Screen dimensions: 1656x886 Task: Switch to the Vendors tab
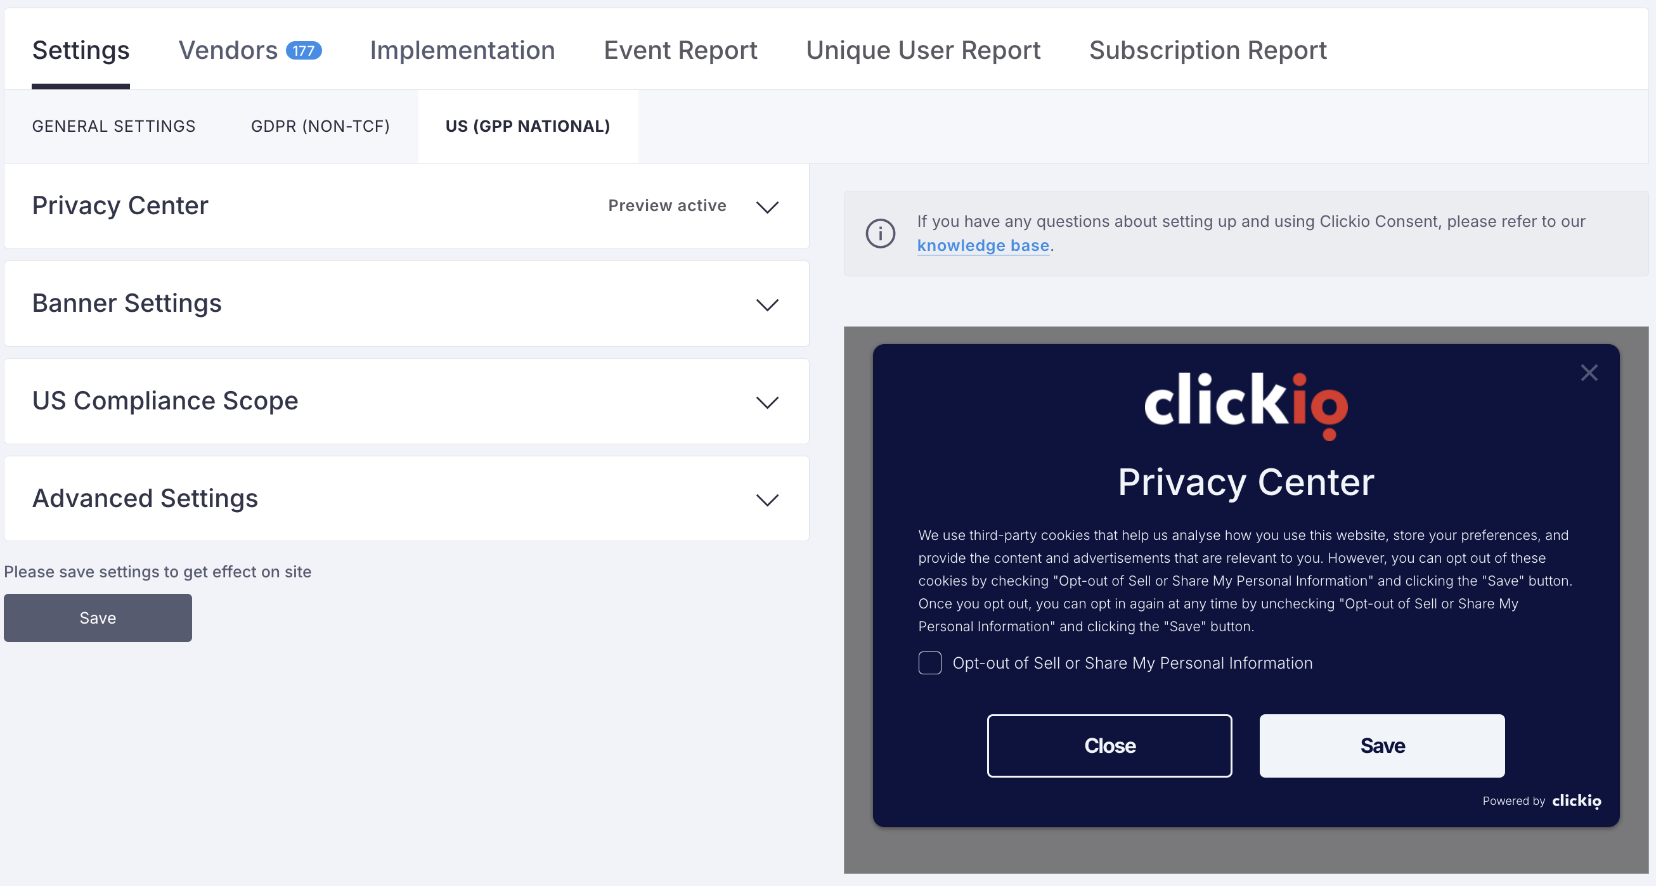[228, 50]
